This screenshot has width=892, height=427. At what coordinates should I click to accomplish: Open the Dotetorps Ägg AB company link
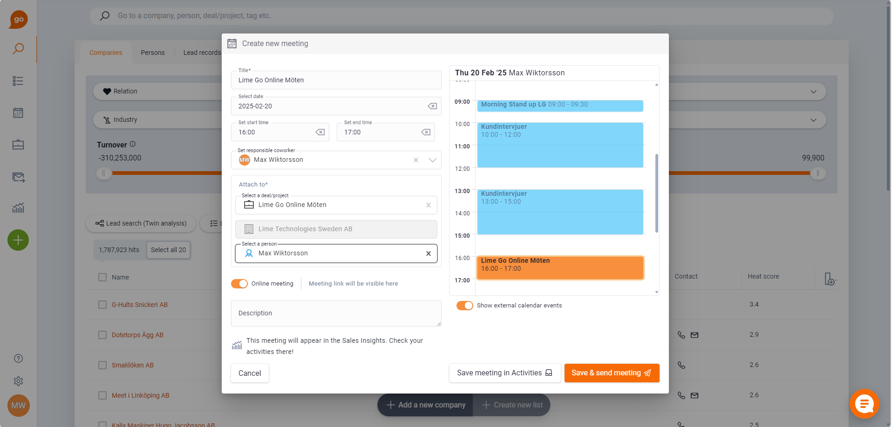[x=137, y=335]
